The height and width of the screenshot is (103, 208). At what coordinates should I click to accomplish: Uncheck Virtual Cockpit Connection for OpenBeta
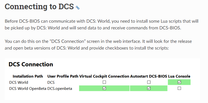(104, 88)
